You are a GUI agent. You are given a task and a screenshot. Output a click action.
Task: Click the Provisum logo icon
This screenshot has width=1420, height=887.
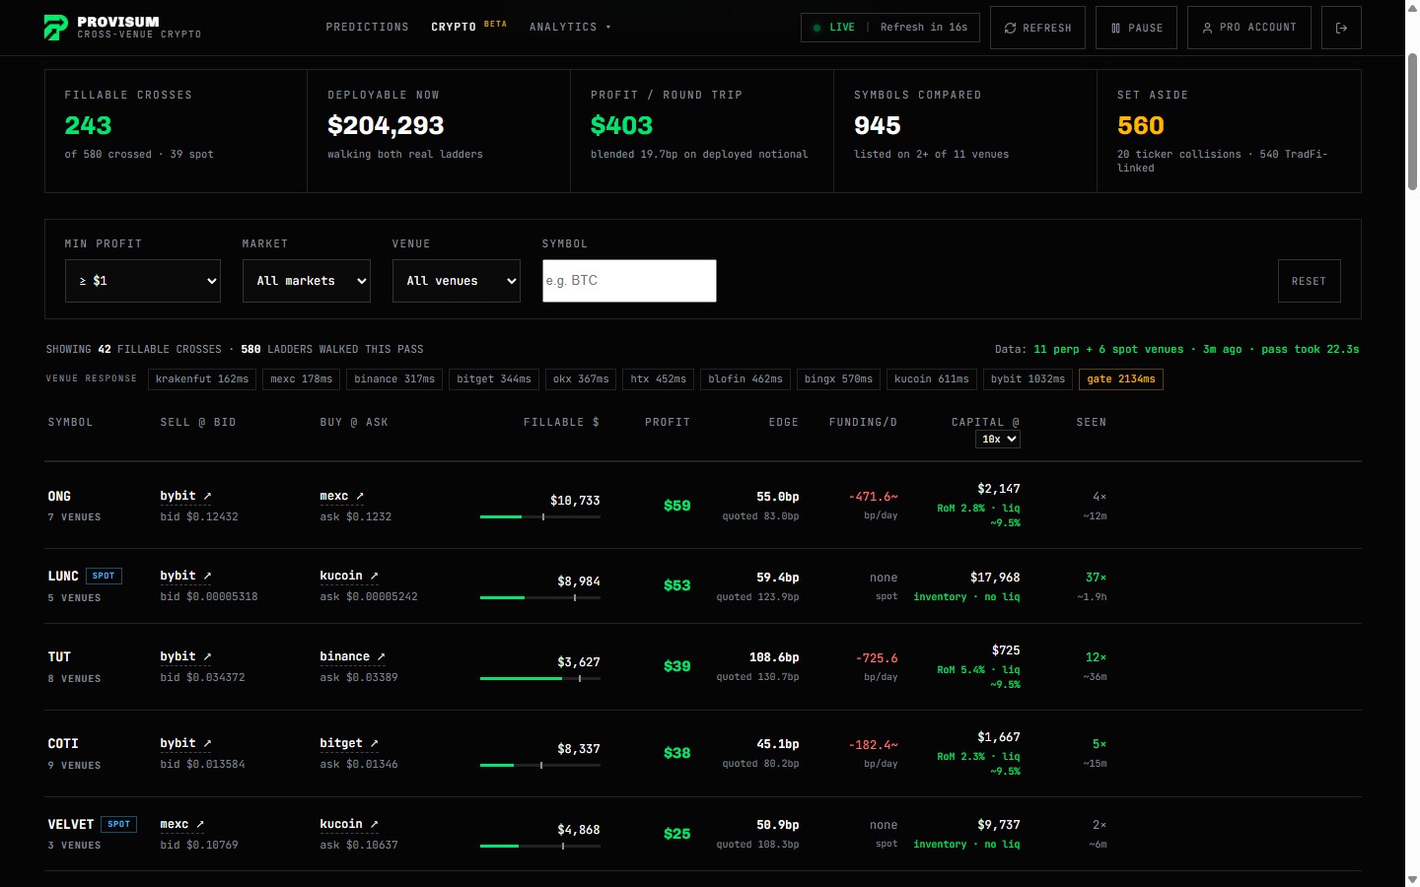click(56, 28)
